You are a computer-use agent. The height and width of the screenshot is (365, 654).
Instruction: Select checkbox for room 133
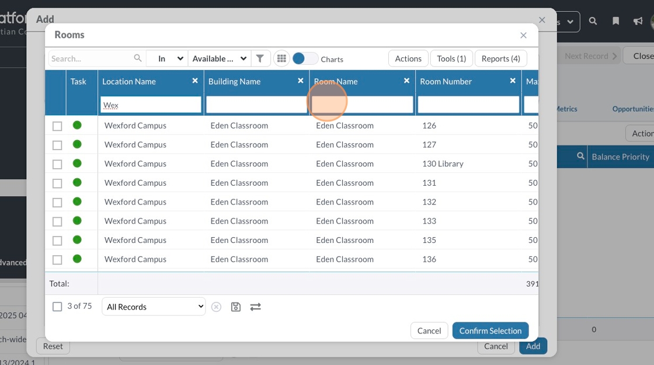pyautogui.click(x=57, y=221)
